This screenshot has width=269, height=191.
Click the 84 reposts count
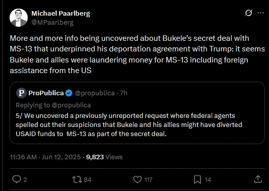pos(88,180)
